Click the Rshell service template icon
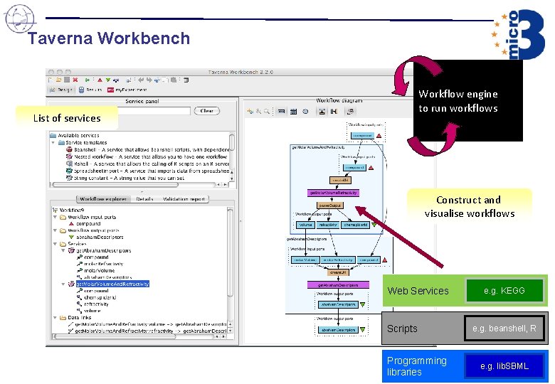555x384 pixels. [70, 164]
